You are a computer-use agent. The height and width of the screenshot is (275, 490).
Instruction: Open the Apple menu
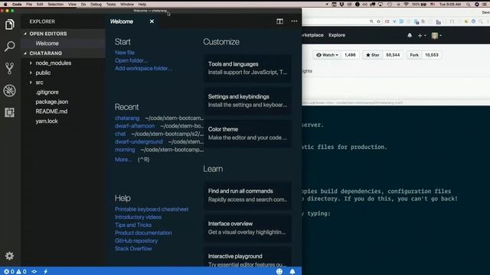(x=5, y=5)
